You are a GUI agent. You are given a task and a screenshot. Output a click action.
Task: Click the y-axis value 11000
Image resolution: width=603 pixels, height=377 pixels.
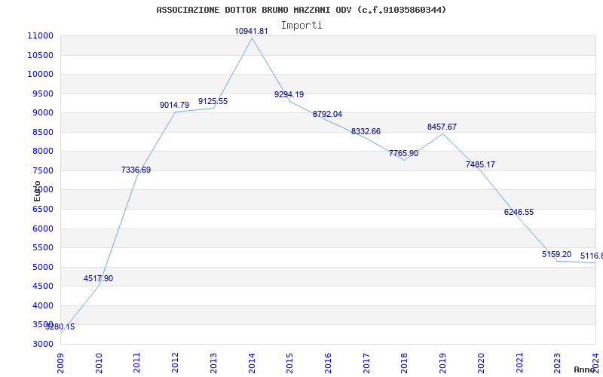[x=40, y=35]
